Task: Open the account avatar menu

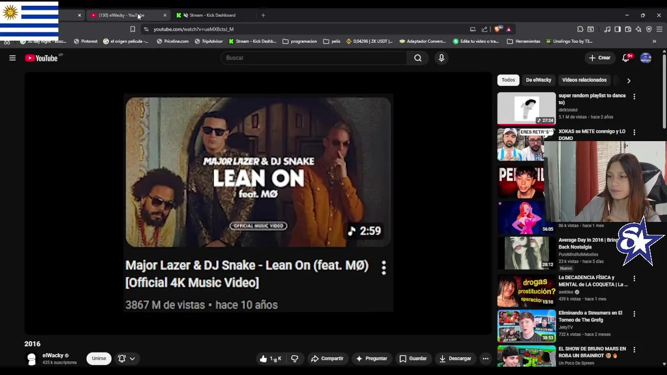Action: click(646, 58)
